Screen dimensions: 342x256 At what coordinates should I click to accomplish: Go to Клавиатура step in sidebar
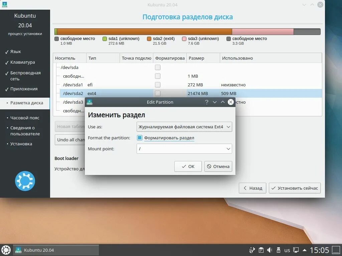22,62
